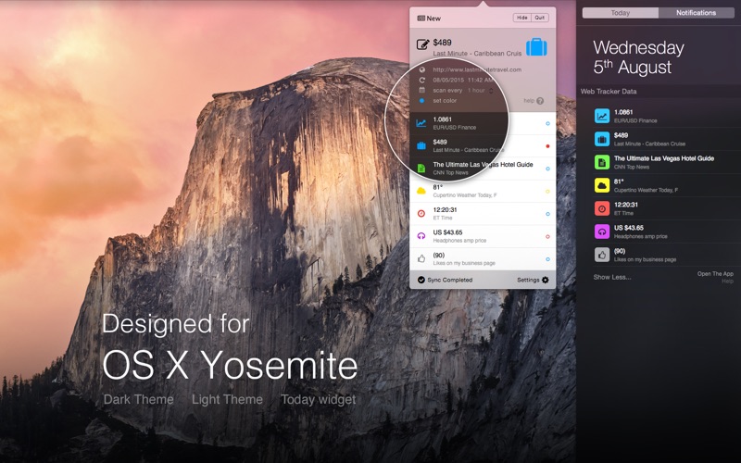This screenshot has width=741, height=463.
Task: Click the thumbs-up icon in popup list
Action: click(x=421, y=258)
